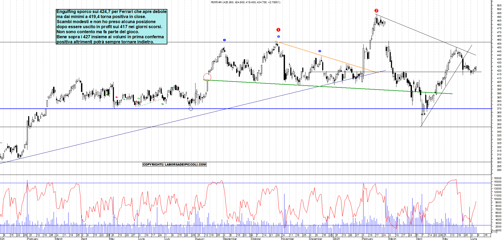The height and width of the screenshot is (240, 502).
Task: Click the 290 price label on the scale
Action: [499, 170]
